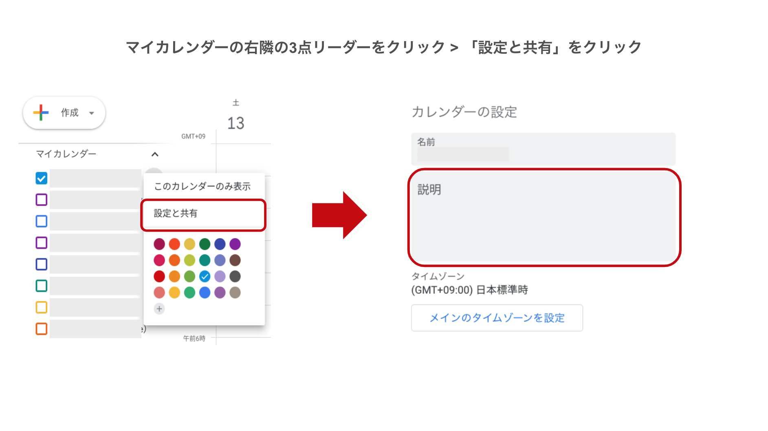Pick the dark blue swatch, top row

(220, 244)
